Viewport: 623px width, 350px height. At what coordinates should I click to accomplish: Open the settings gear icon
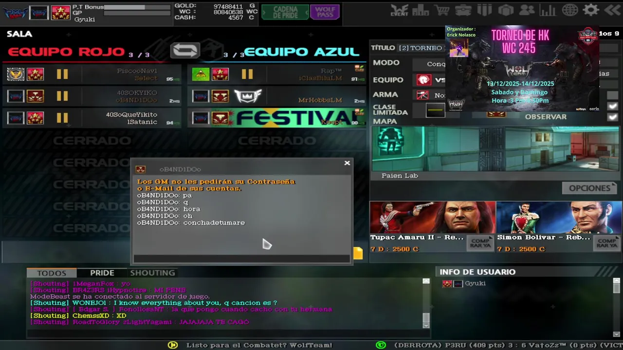(591, 10)
